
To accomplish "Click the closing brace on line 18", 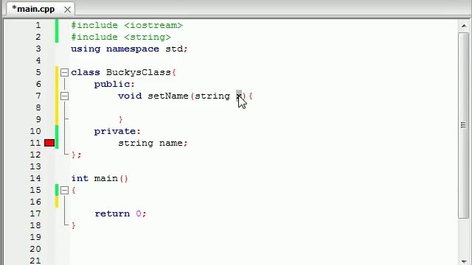I will tap(74, 225).
